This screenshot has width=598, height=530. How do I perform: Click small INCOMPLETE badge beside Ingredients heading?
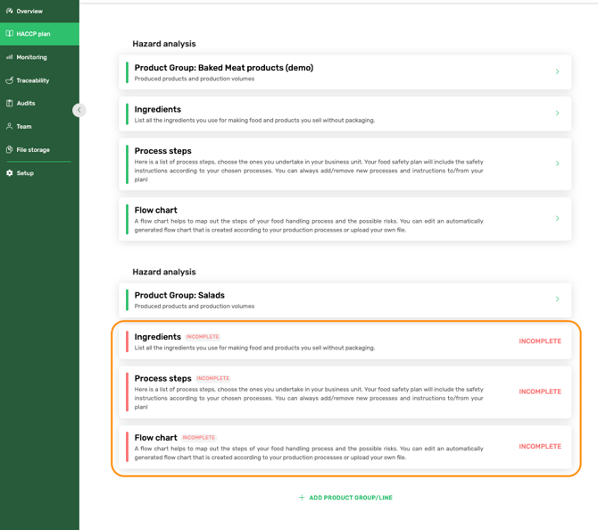[x=203, y=337]
